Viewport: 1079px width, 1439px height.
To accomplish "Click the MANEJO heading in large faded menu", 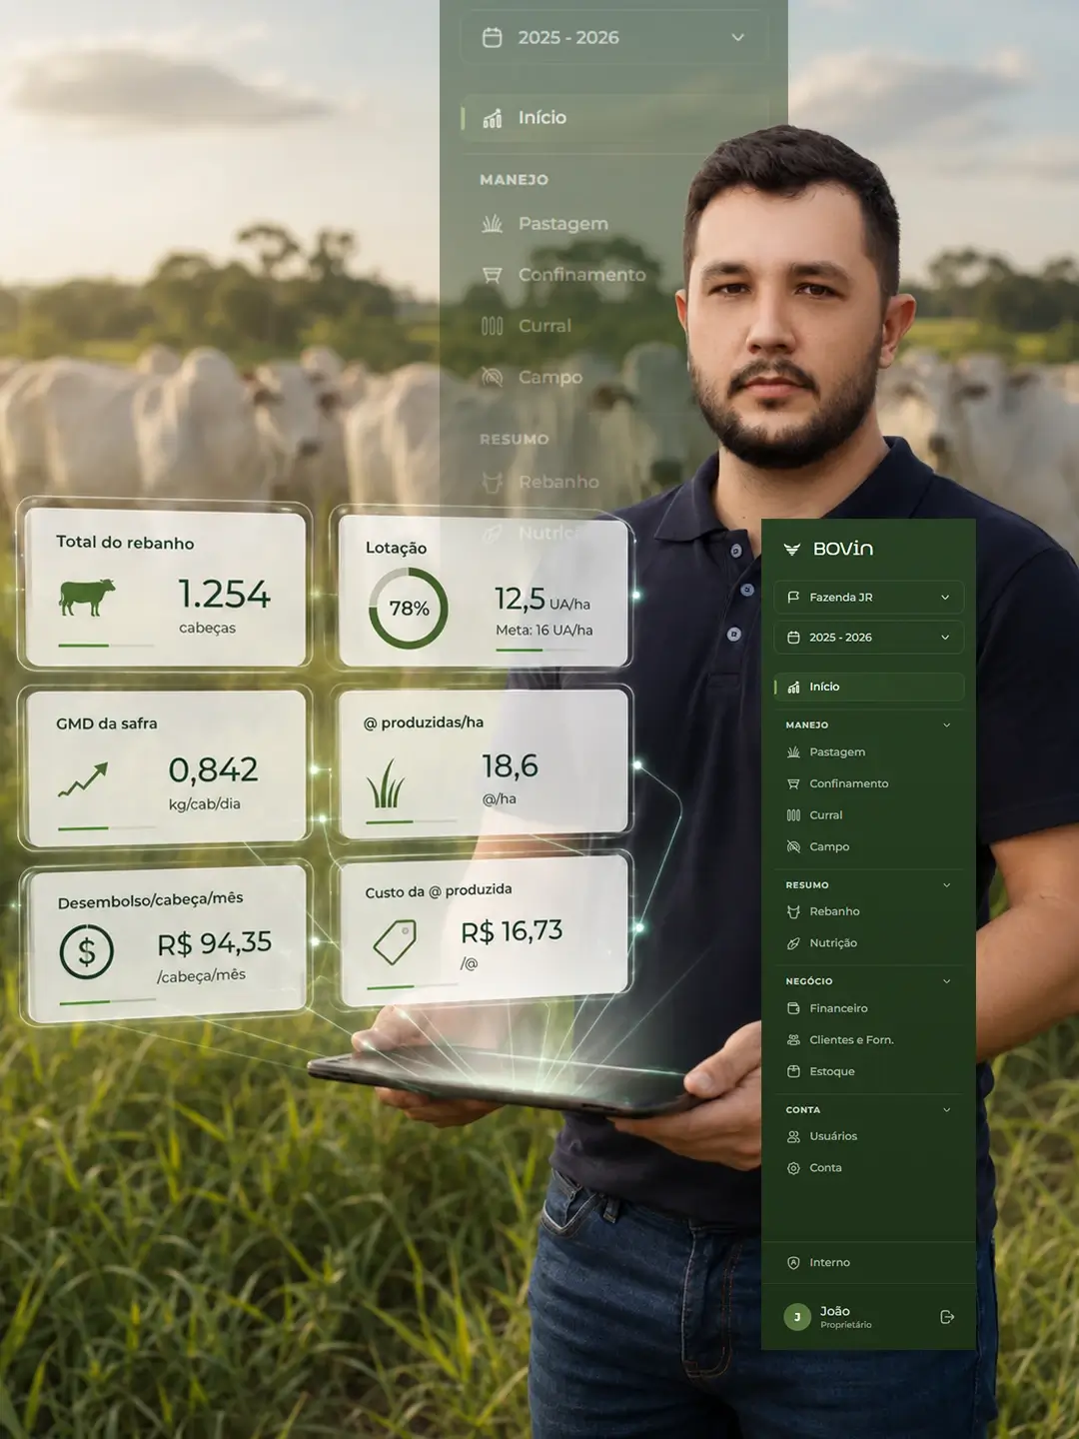I will coord(514,180).
